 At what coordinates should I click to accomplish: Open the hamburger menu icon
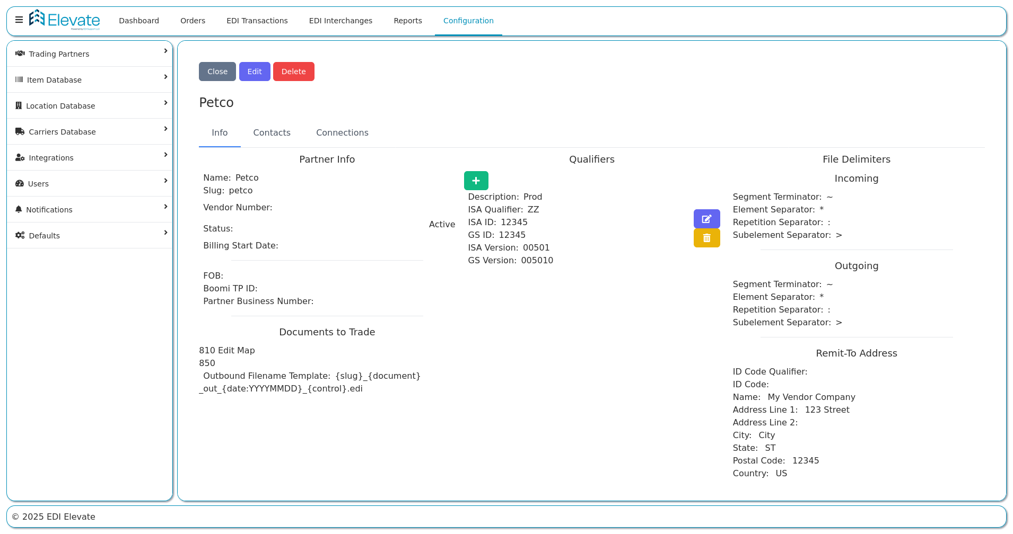click(19, 20)
